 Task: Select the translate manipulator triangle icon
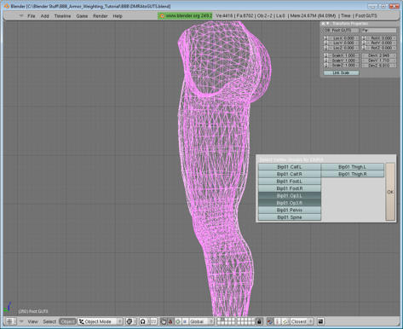(170, 321)
